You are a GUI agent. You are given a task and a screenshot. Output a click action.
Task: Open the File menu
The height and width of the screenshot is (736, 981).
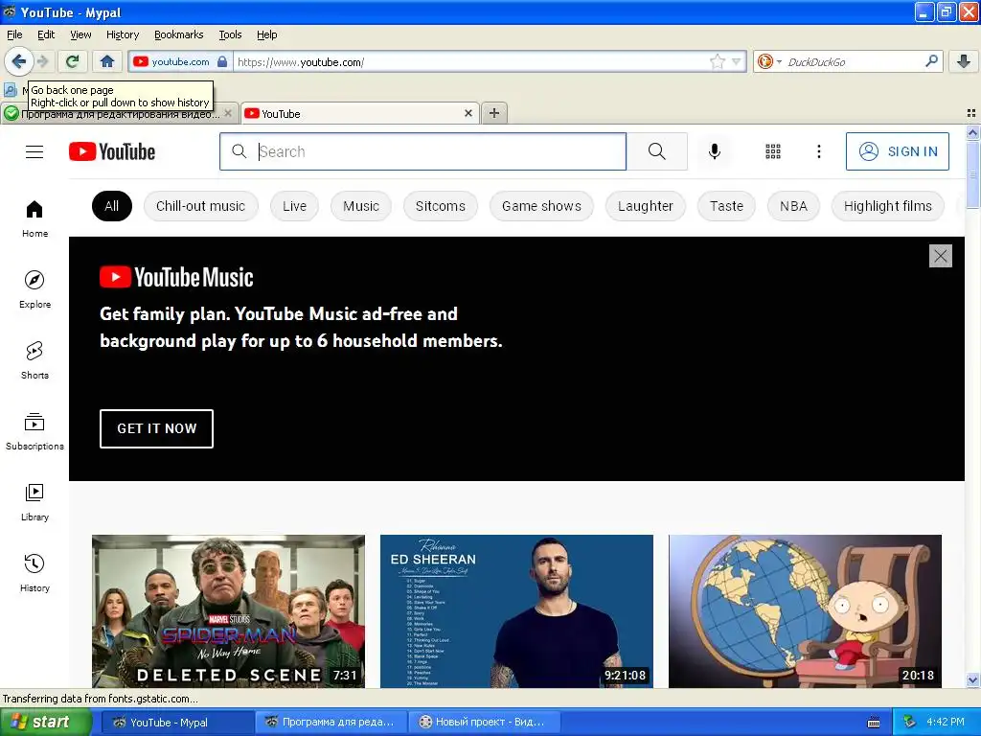coord(14,34)
